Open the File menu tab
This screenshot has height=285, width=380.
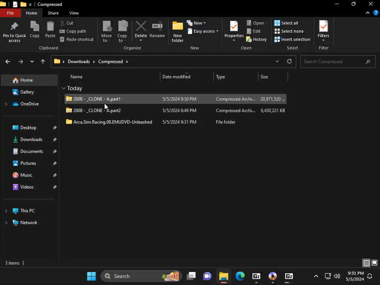(x=10, y=13)
